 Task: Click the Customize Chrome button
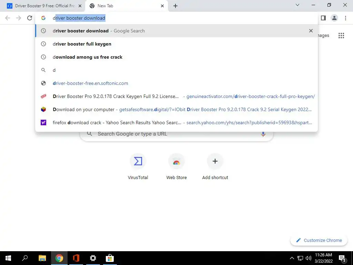[x=319, y=240]
